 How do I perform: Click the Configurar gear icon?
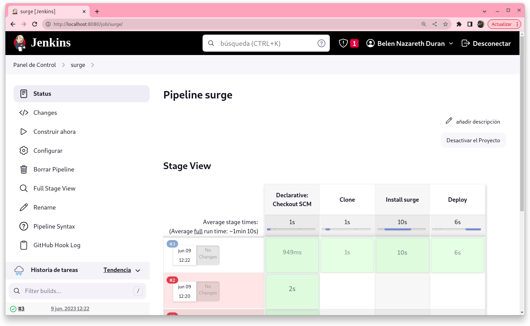point(24,150)
